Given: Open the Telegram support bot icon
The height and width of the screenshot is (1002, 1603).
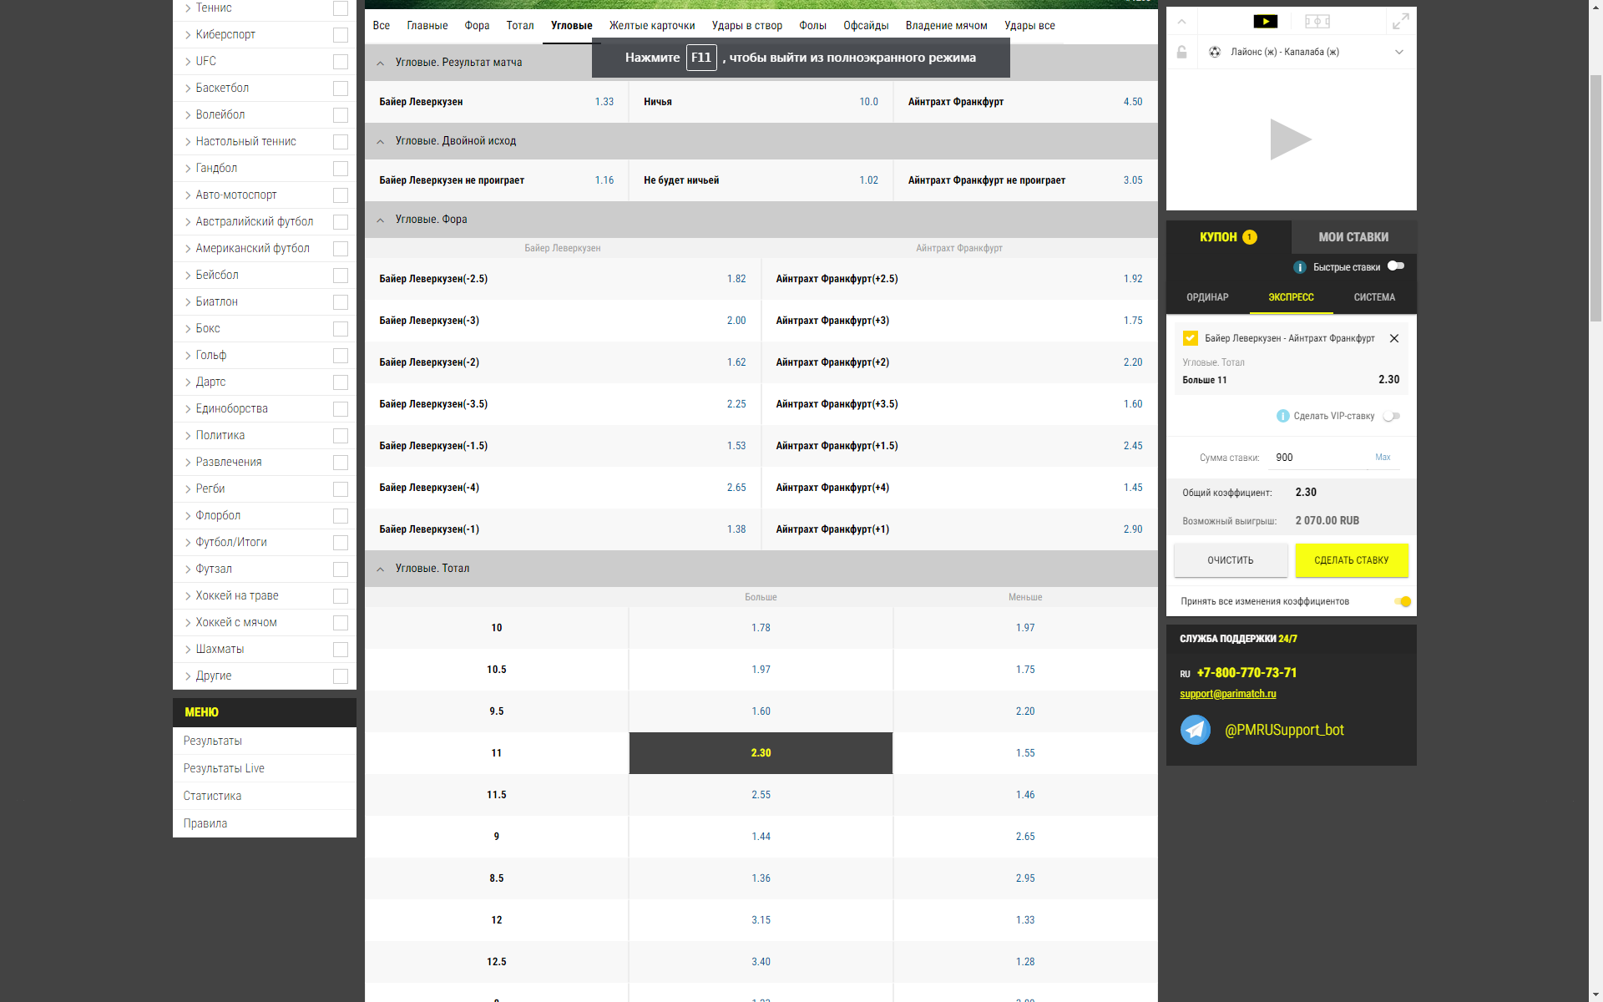Looking at the screenshot, I should (x=1196, y=730).
